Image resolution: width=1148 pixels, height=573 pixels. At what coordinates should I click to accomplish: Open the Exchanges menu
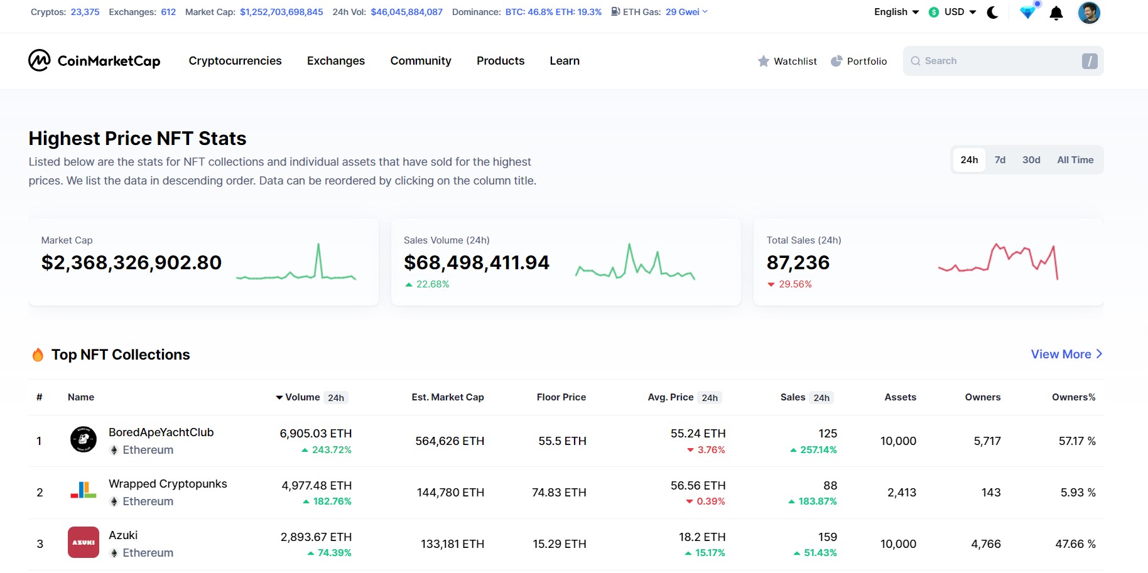[336, 61]
